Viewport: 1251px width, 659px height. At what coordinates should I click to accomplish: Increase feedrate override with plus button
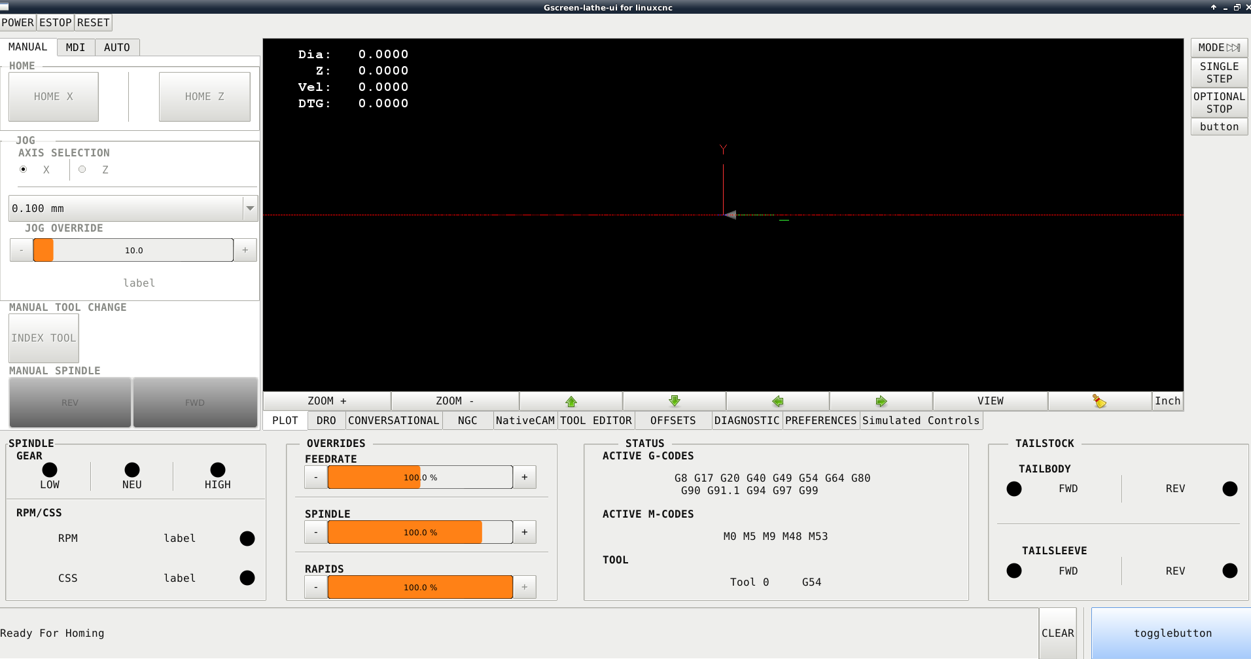(524, 477)
